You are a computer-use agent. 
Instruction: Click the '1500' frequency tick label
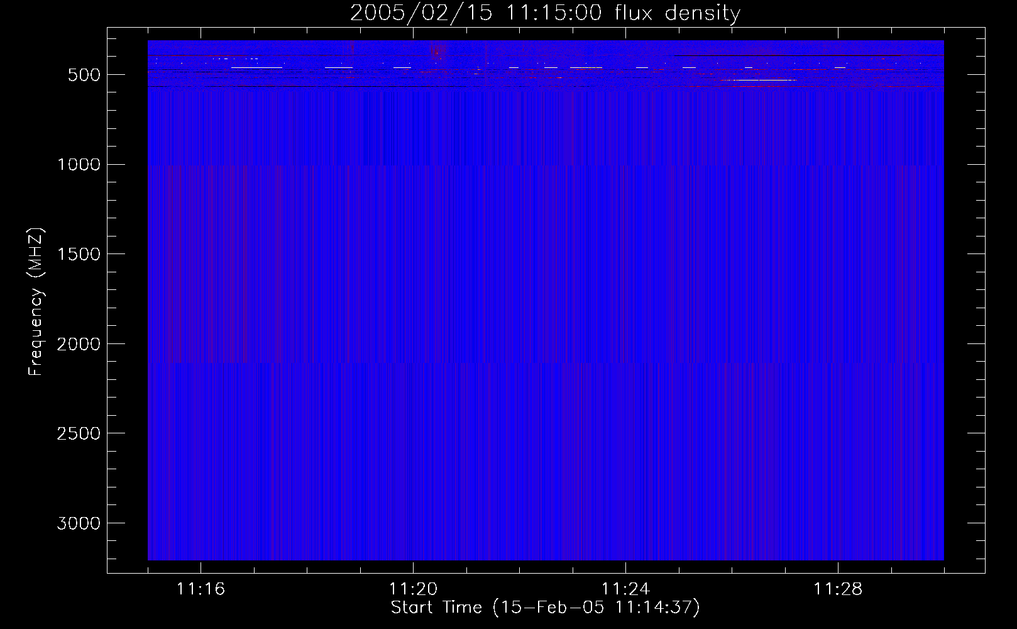(x=78, y=254)
